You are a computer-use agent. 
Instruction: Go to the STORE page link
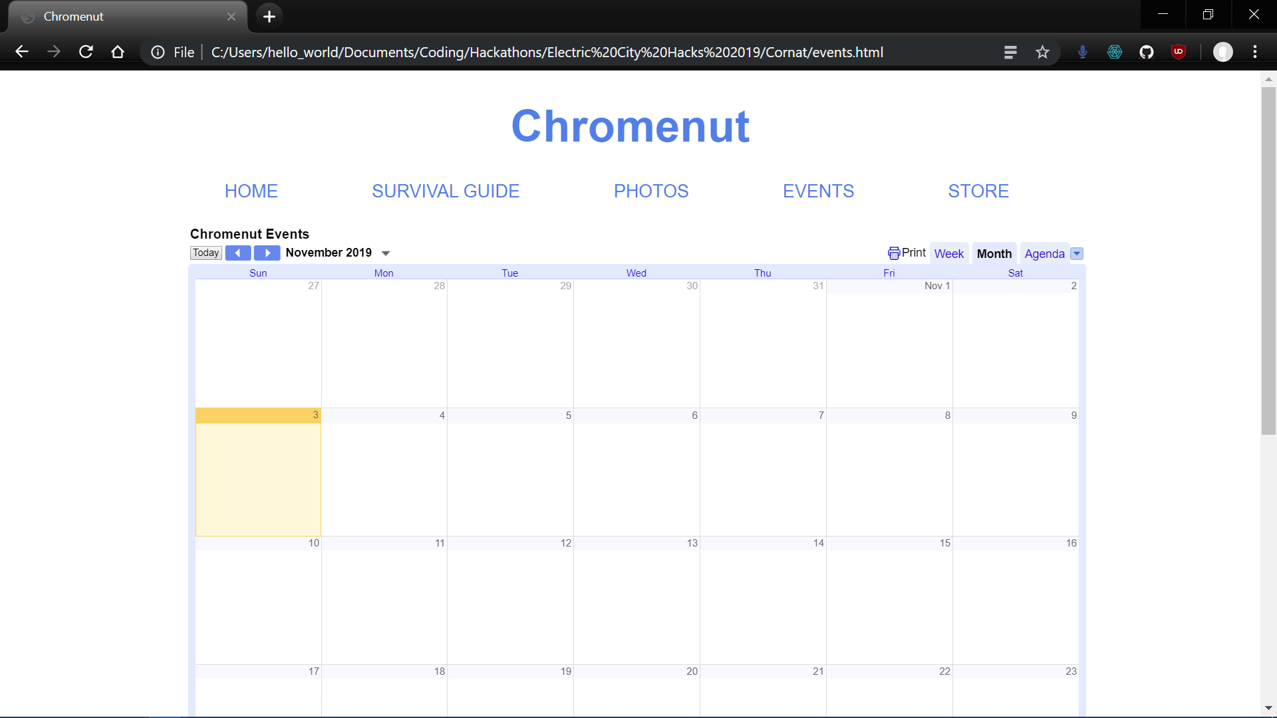[x=978, y=191]
